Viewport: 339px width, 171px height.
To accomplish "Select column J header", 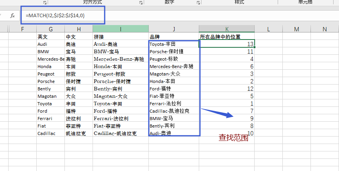I will tap(174, 29).
